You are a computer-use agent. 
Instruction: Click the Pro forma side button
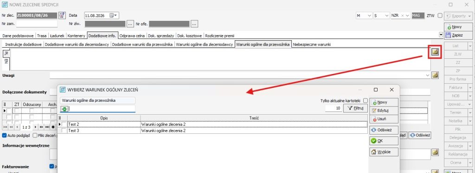pyautogui.click(x=458, y=80)
